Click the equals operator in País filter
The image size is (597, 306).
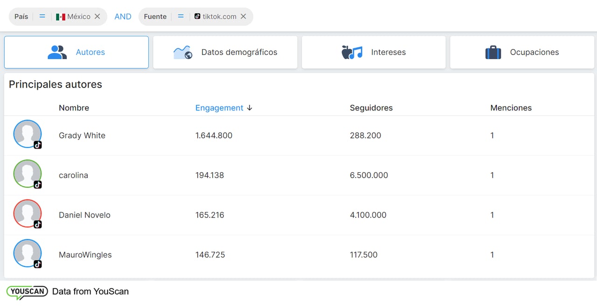[42, 16]
